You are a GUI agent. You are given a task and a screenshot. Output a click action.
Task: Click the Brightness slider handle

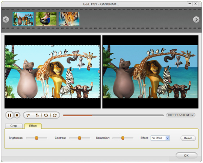36,138
